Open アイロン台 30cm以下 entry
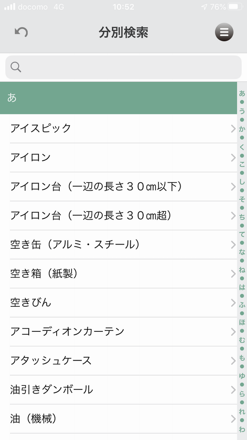 click(118, 186)
